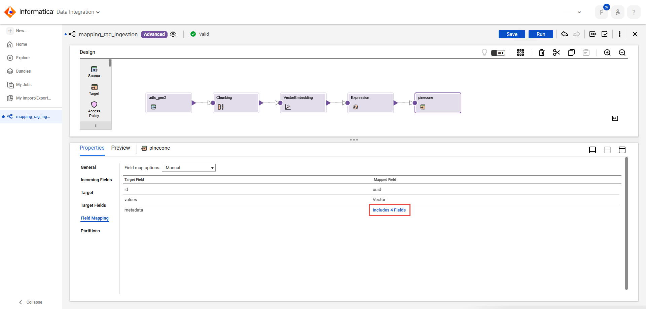646x309 pixels.
Task: Click the delete trash icon
Action: point(542,52)
